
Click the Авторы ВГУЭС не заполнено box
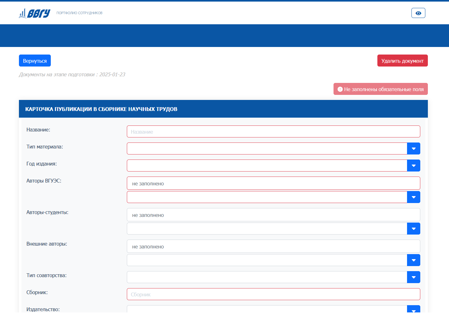273,183
